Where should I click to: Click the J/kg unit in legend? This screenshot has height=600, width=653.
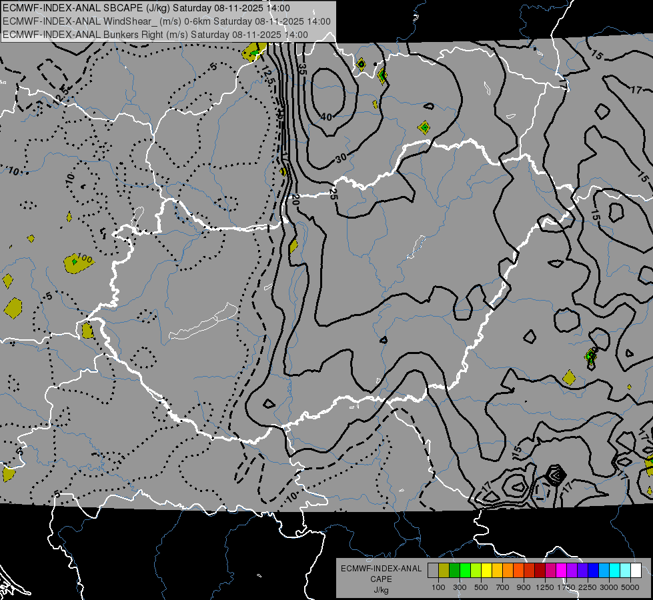point(381,590)
